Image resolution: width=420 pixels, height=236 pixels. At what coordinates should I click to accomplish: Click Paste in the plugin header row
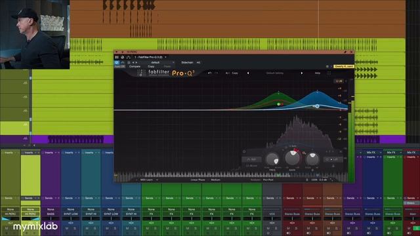tap(167, 66)
